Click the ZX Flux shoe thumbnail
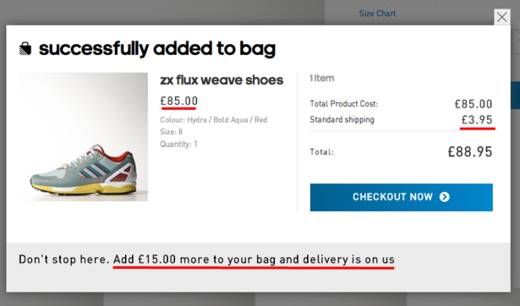520x306 pixels. click(83, 137)
